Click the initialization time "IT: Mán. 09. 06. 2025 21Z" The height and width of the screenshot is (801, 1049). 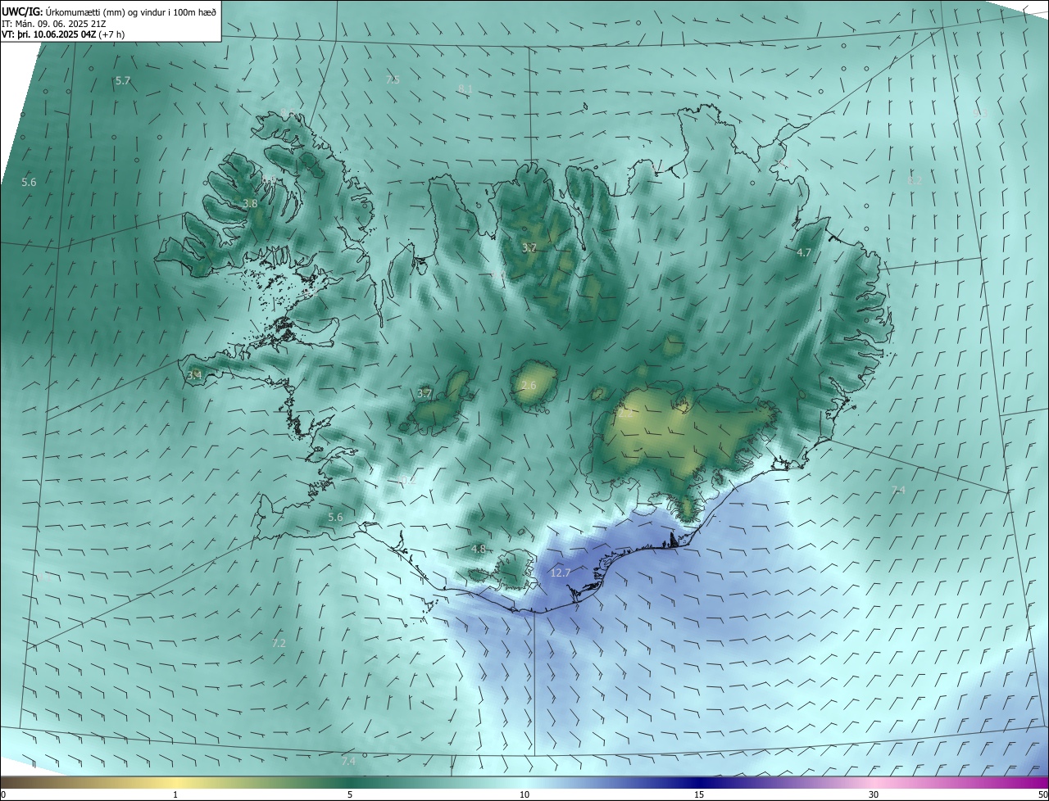click(x=56, y=24)
